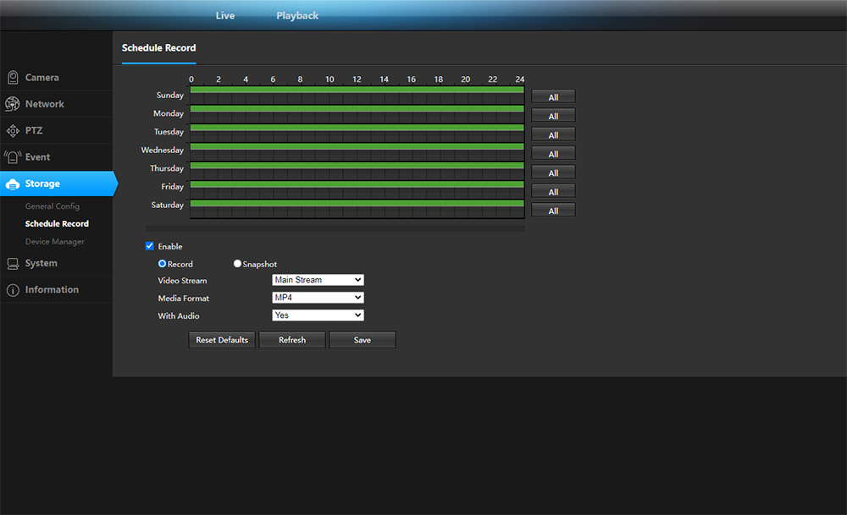Click the Camera icon in sidebar
The image size is (847, 515).
(13, 78)
